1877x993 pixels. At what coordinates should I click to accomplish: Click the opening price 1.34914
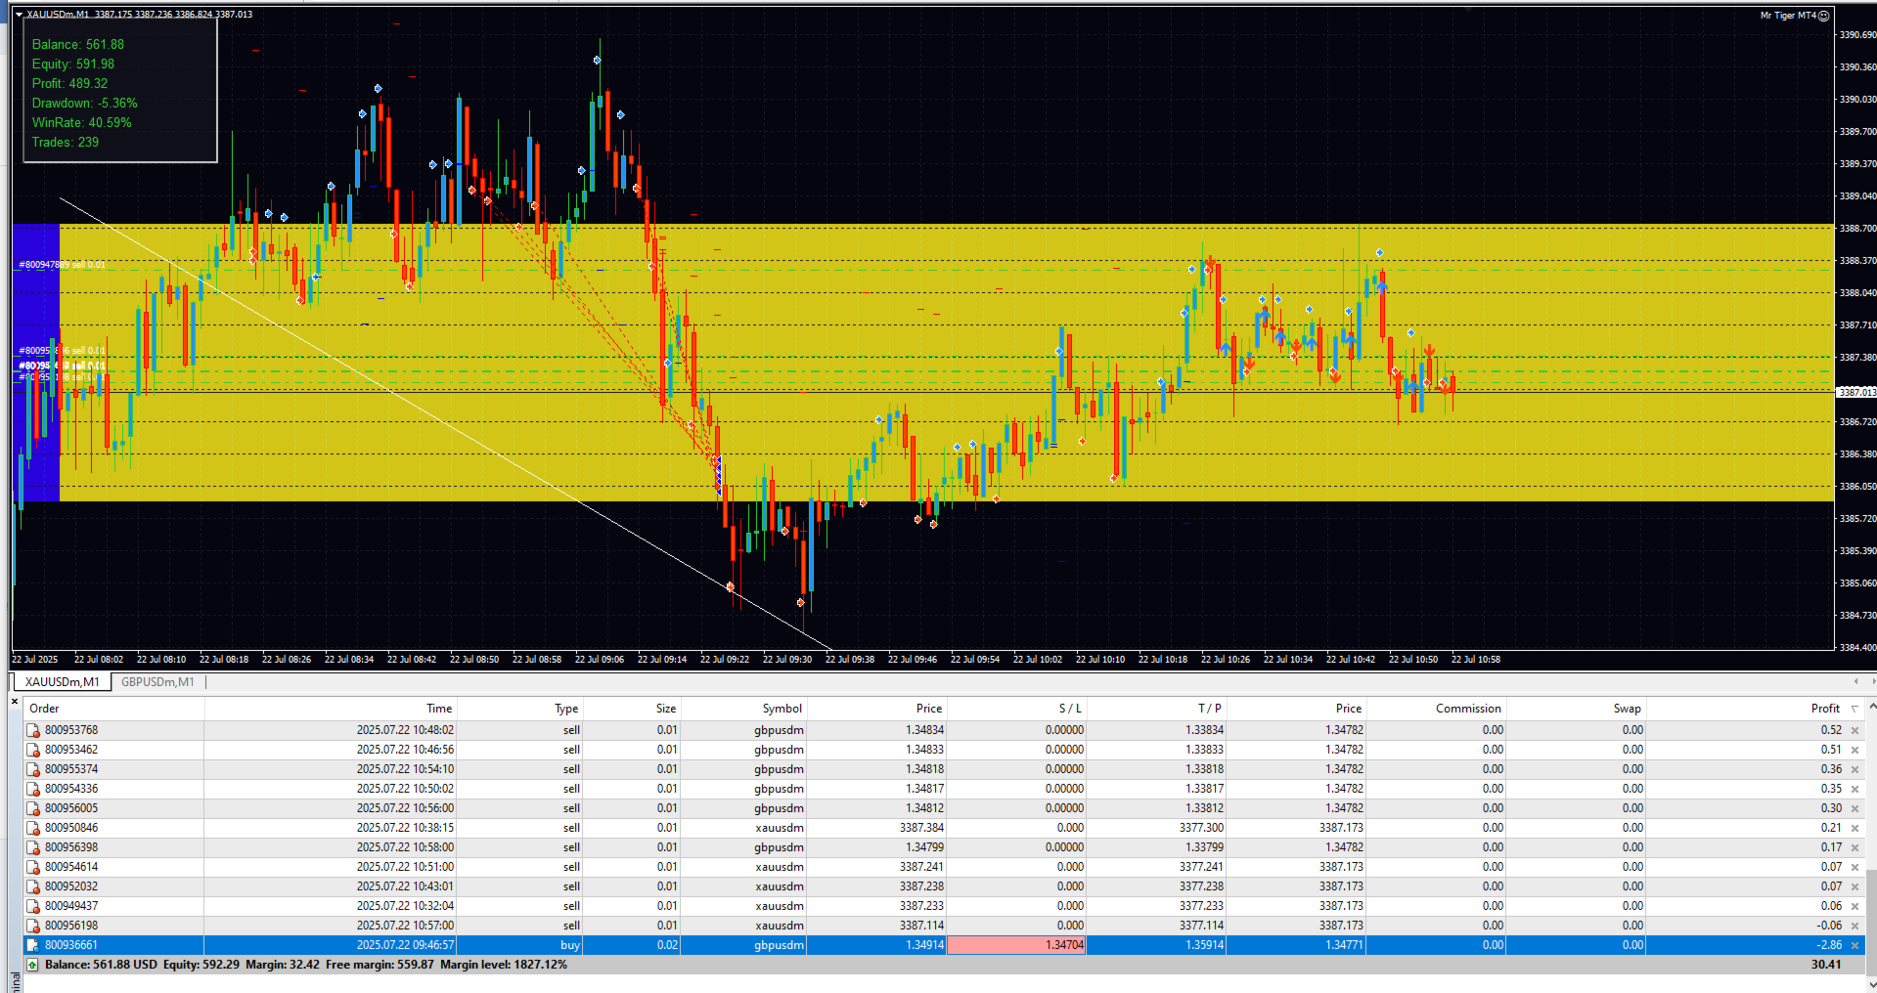pyautogui.click(x=924, y=945)
